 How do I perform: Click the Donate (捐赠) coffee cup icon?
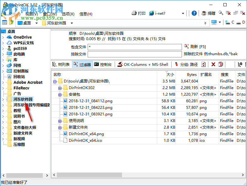(x=204, y=13)
